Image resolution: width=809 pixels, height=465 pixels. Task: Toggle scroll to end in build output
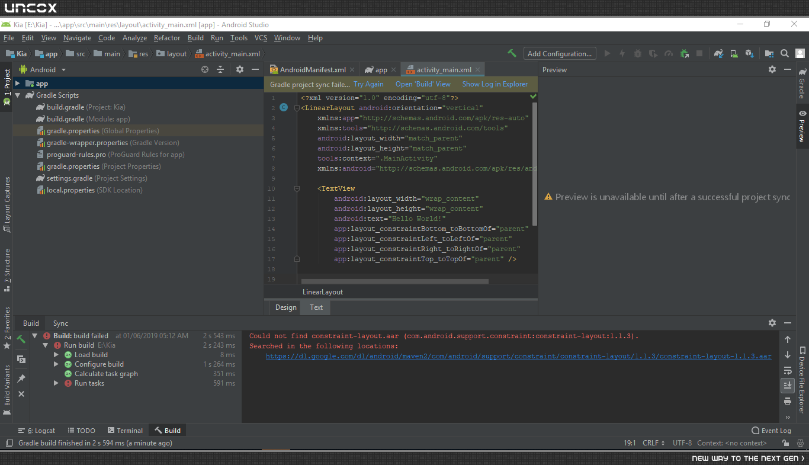point(787,386)
